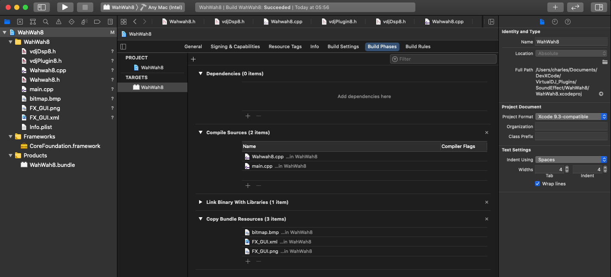Show the Quick Help inspector
The width and height of the screenshot is (611, 277).
pos(568,22)
